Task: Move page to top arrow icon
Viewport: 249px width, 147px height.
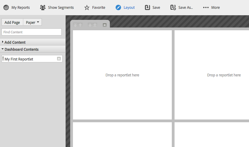Action: pyautogui.click(x=75, y=25)
